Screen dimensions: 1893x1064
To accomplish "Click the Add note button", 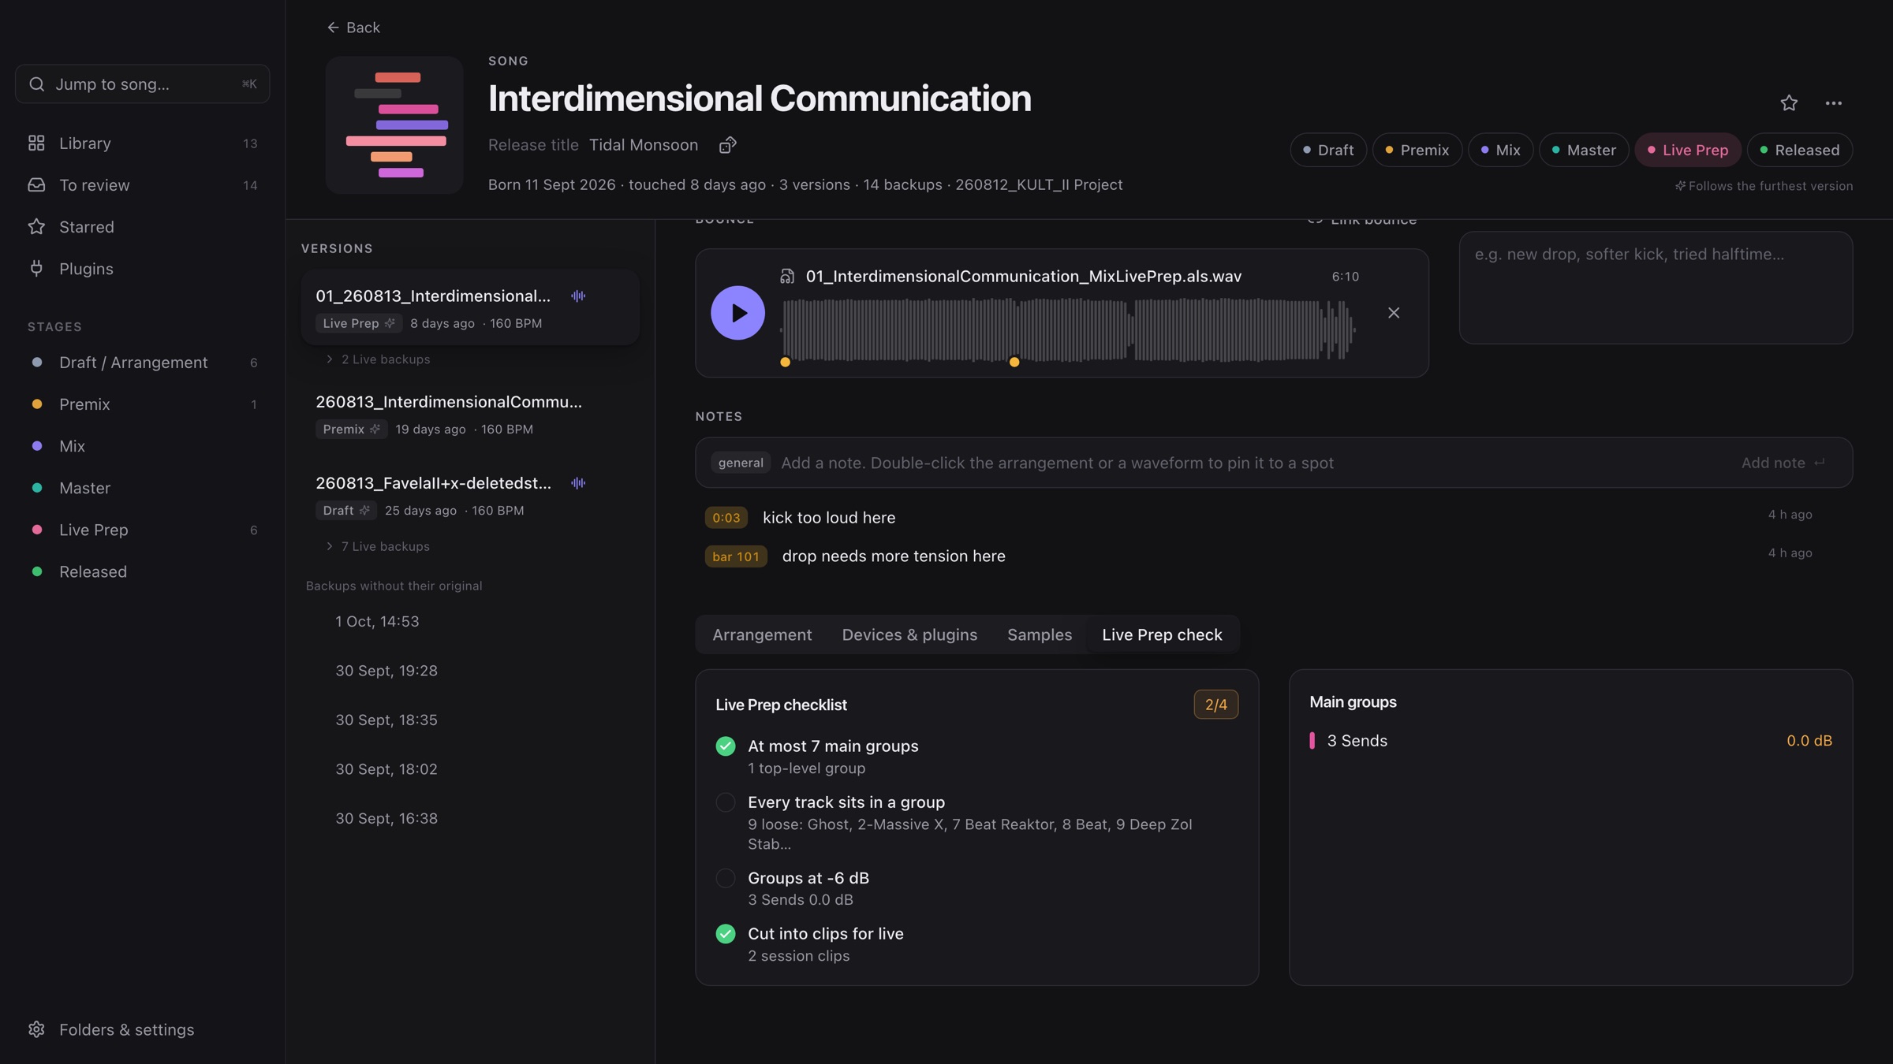I will coord(1783,463).
